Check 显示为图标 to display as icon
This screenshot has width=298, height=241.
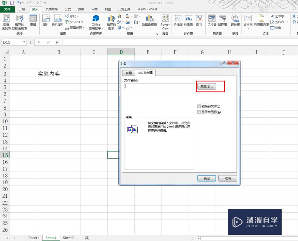coord(199,112)
